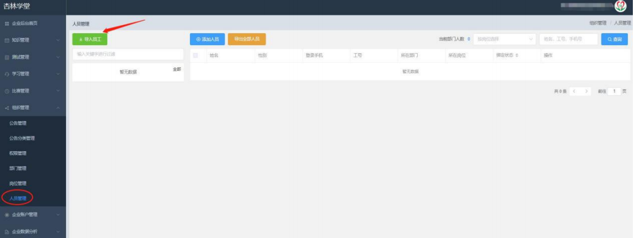This screenshot has width=634, height=238.
Task: Click the user avatar logo at top right
Action: [x=620, y=6]
